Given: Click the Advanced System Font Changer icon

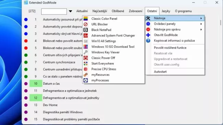Looking at the screenshot, I should click(86, 36).
